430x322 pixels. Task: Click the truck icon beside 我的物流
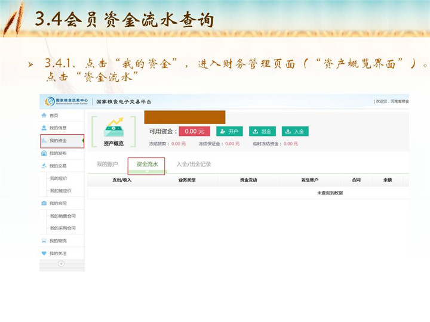[44, 241]
